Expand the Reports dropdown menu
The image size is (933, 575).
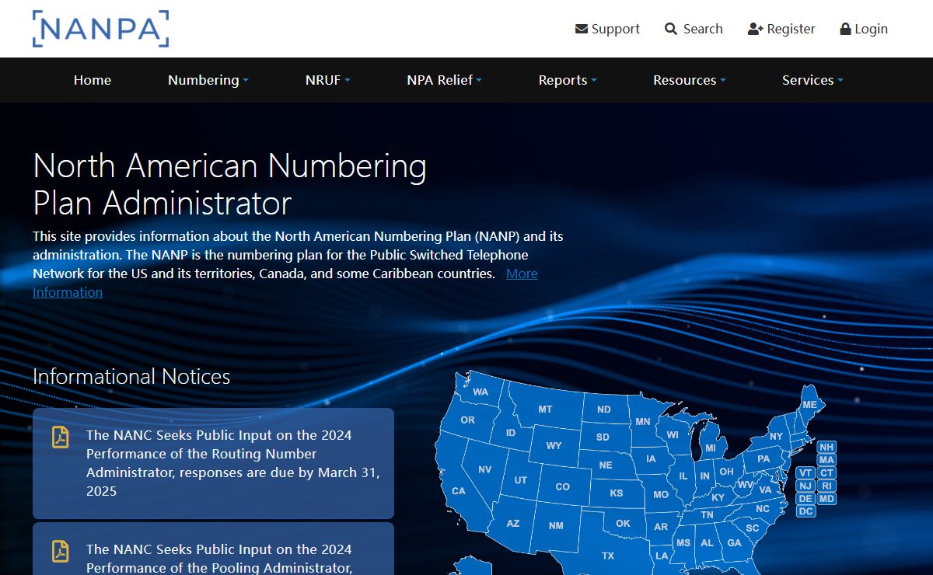point(568,80)
